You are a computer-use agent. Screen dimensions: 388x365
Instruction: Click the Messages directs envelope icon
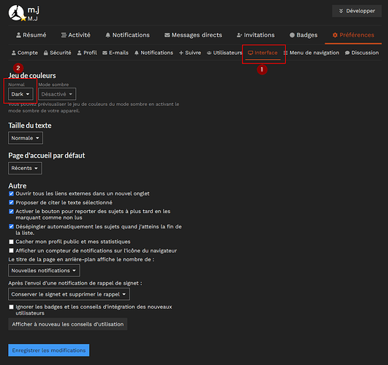[167, 35]
